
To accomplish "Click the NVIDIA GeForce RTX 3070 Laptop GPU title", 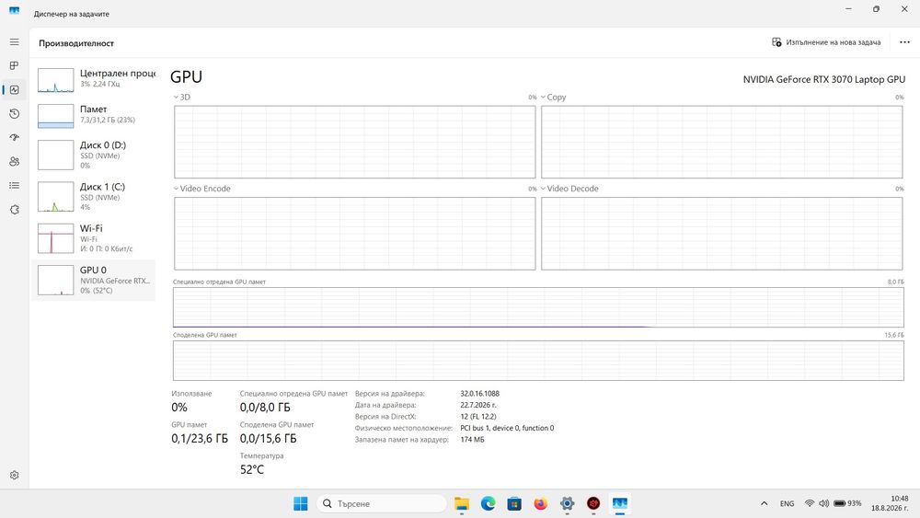I will pyautogui.click(x=823, y=80).
